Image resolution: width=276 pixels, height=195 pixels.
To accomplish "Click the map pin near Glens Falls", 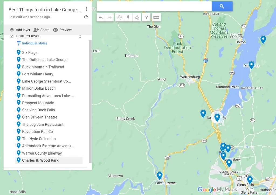I will pyautogui.click(x=250, y=180).
